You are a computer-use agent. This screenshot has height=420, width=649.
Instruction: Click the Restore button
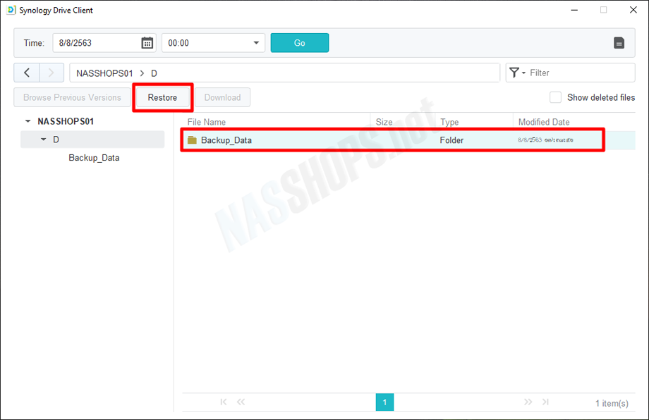163,97
